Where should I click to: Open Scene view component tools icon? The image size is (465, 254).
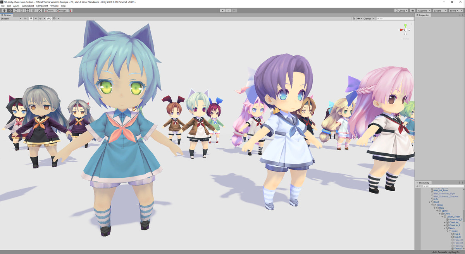[354, 19]
